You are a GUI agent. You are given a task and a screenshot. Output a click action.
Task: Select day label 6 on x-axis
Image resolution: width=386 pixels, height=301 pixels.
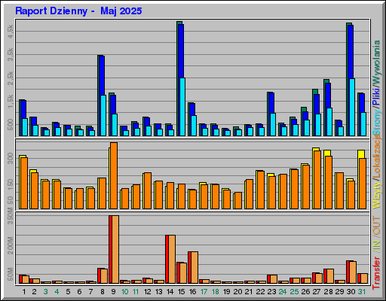pos(79,292)
